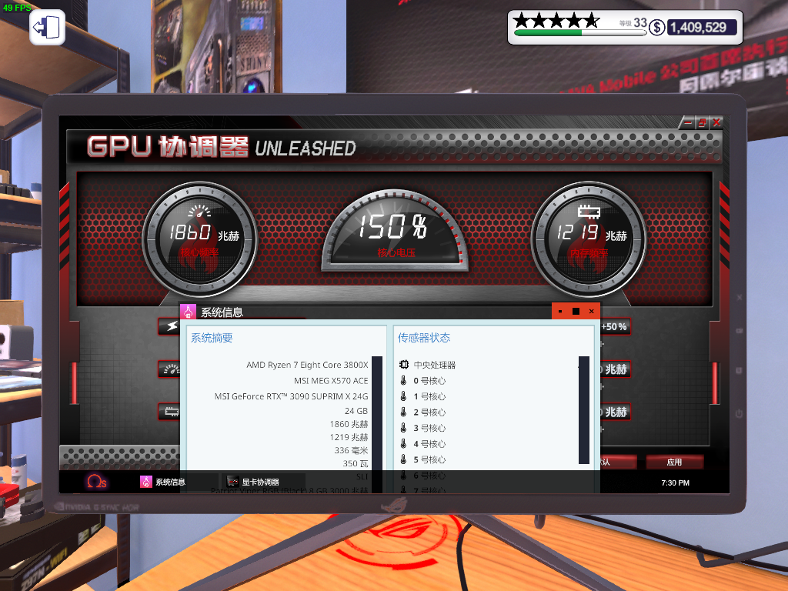This screenshot has height=591, width=788.
Task: Click the 传感器状态 panel scrollbar
Action: point(584,410)
